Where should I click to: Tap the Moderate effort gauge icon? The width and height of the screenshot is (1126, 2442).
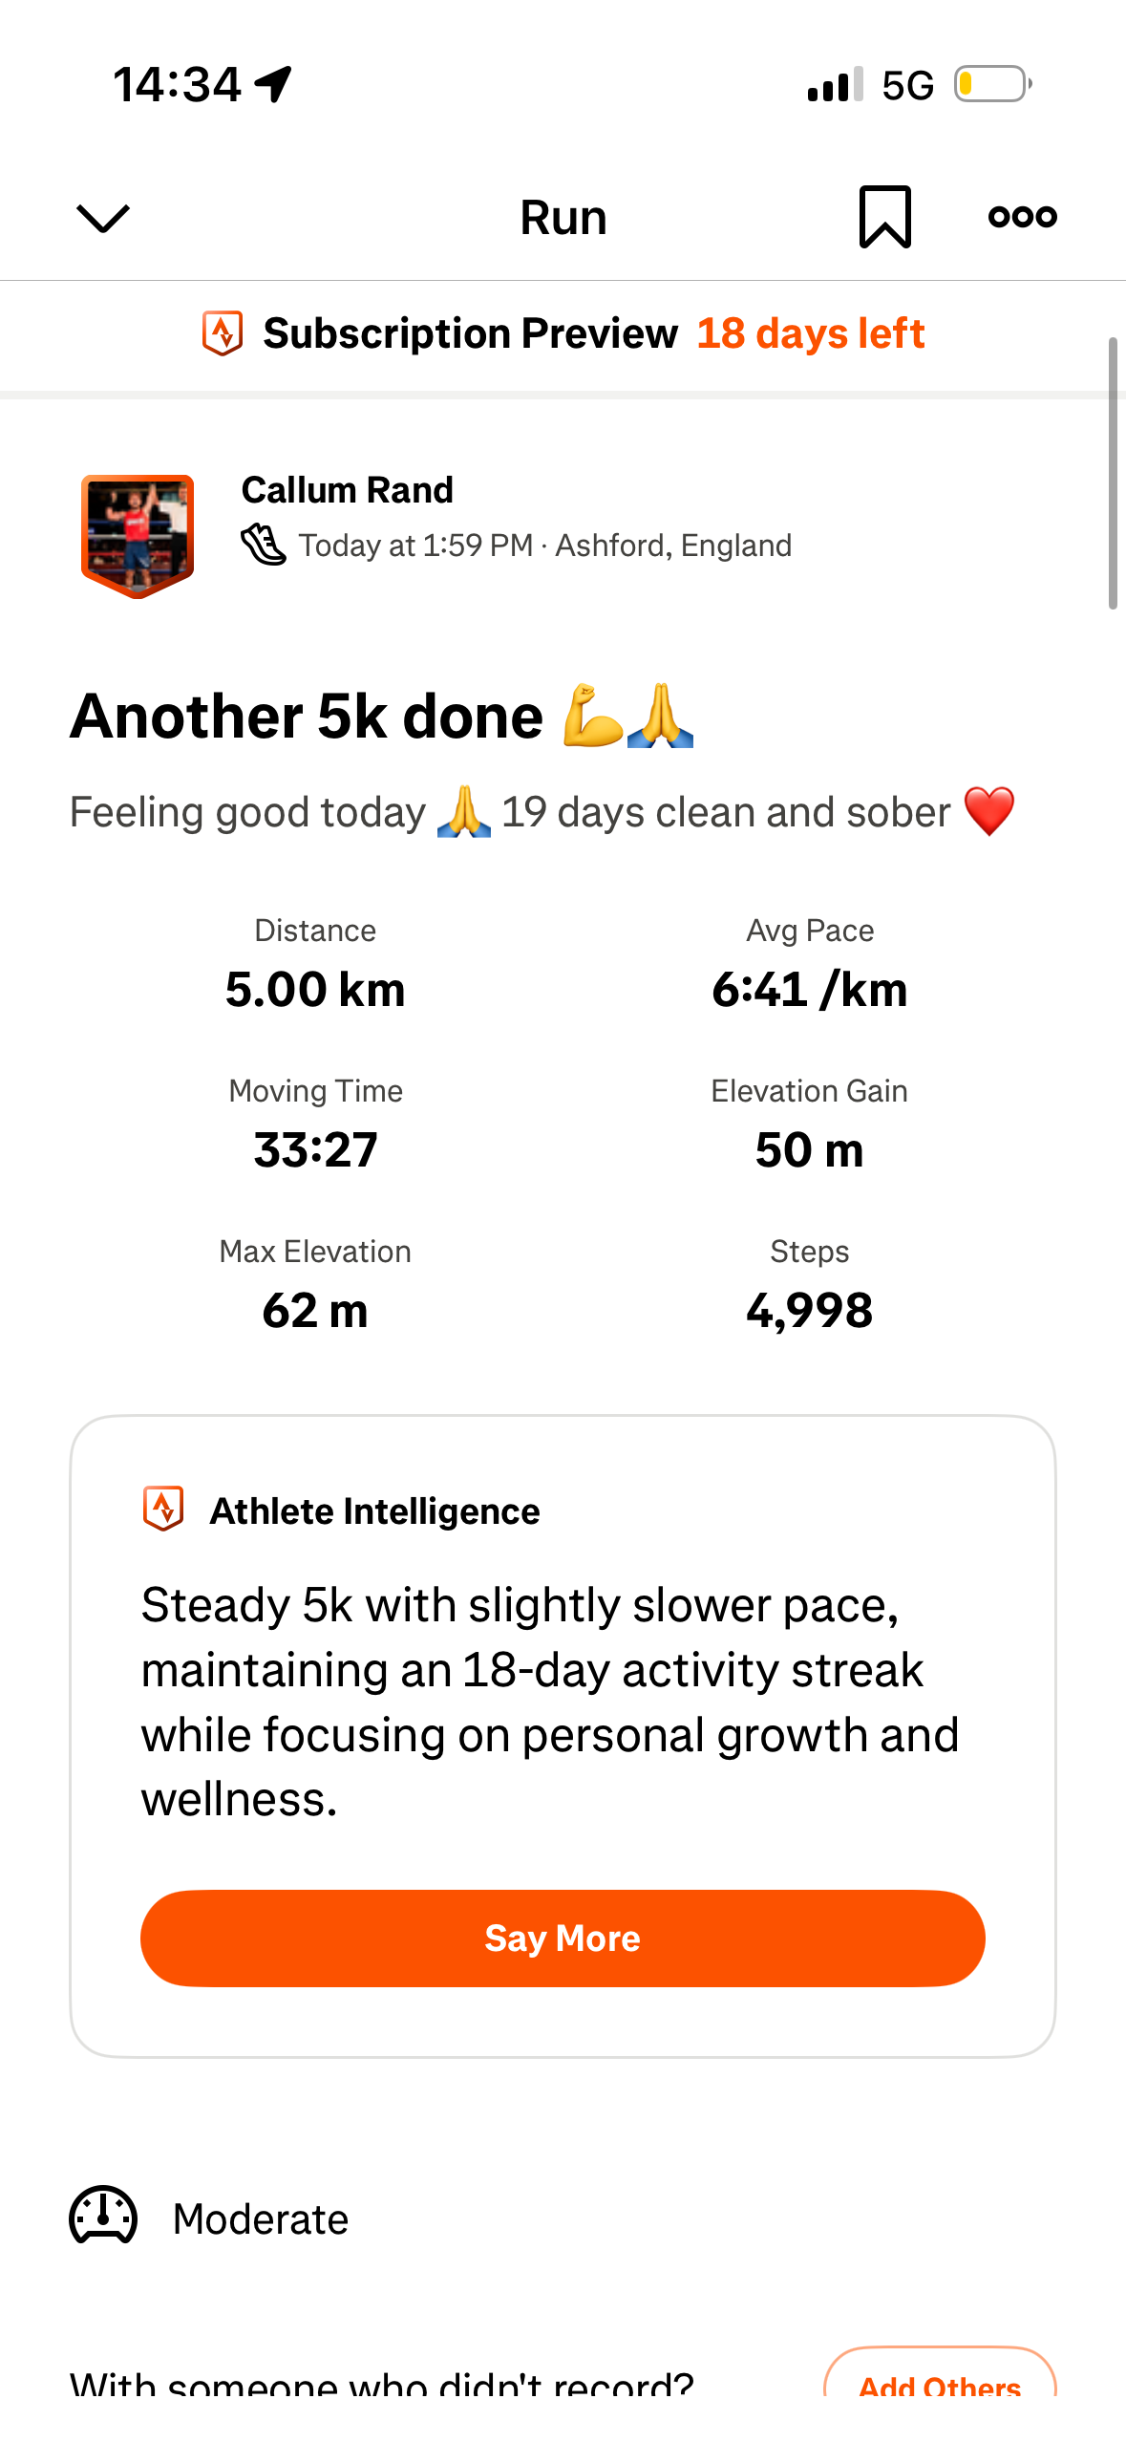[x=103, y=2217]
